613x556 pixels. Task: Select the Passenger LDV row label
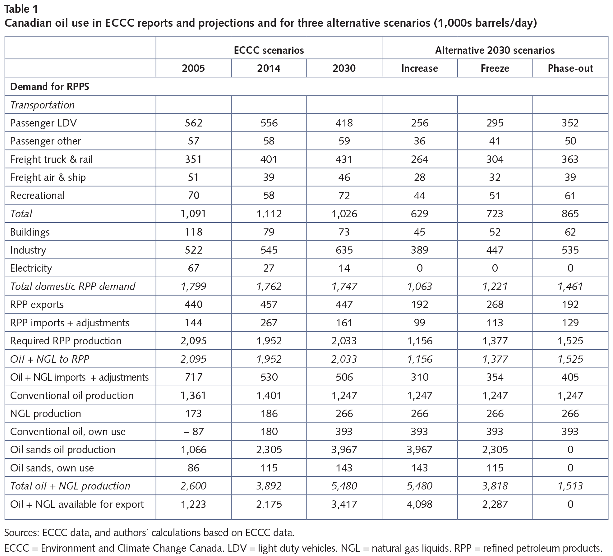click(x=43, y=123)
